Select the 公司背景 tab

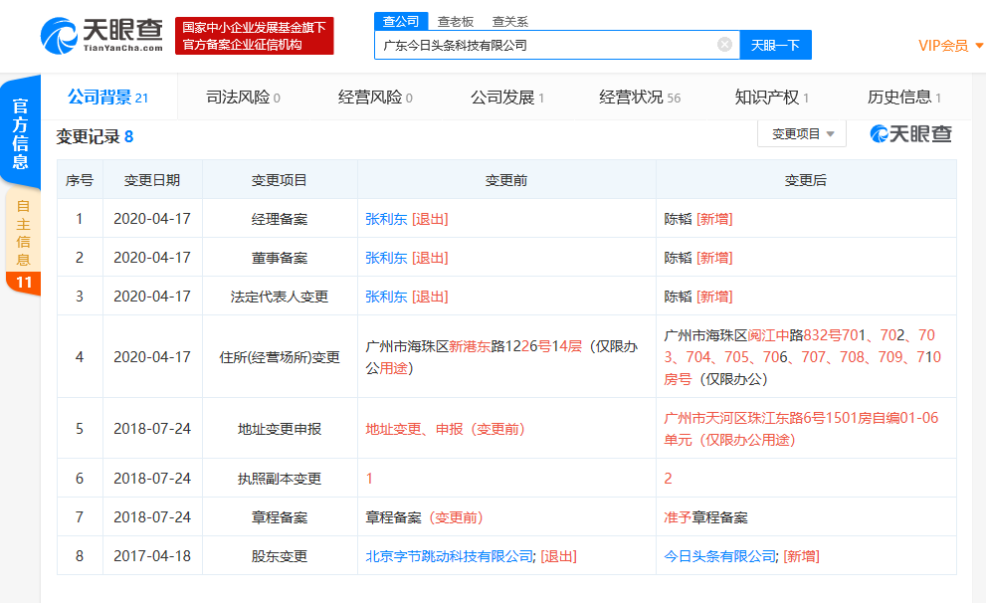click(108, 98)
